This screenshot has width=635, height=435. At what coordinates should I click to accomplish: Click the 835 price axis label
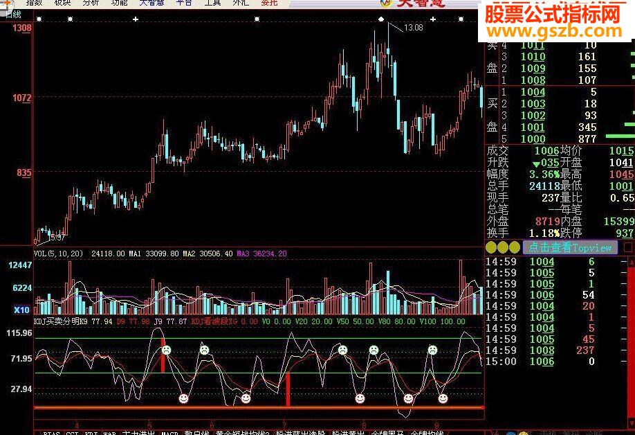tap(24, 172)
